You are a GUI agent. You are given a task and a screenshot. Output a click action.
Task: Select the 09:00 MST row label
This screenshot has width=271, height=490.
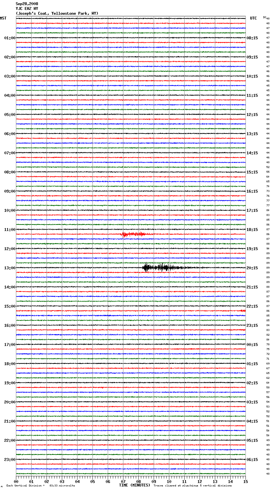10,191
